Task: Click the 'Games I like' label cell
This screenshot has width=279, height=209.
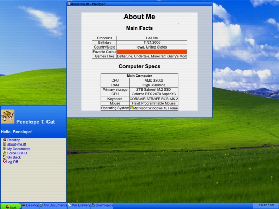Action: pos(104,56)
